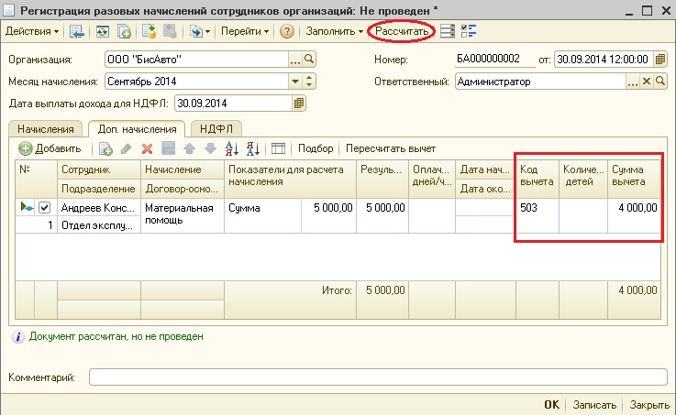
Task: Open the table column settings icon
Action: 279,148
